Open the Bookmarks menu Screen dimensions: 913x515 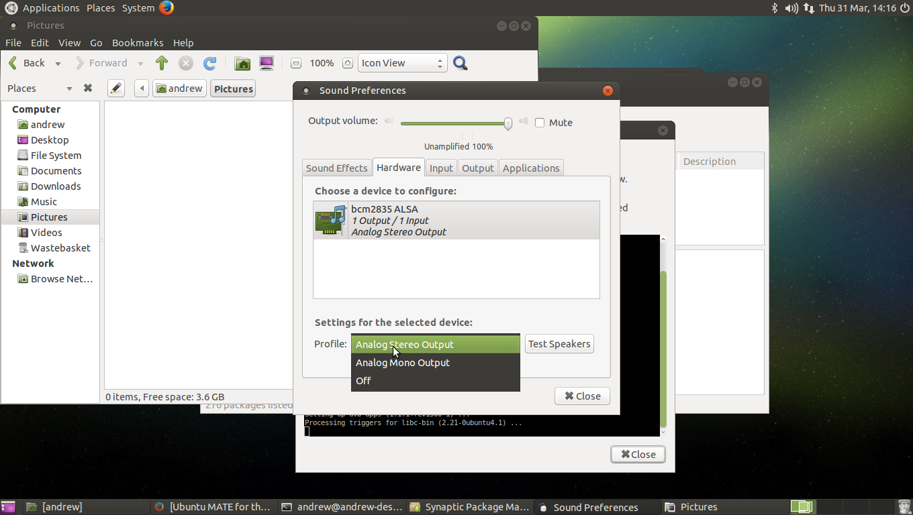138,43
